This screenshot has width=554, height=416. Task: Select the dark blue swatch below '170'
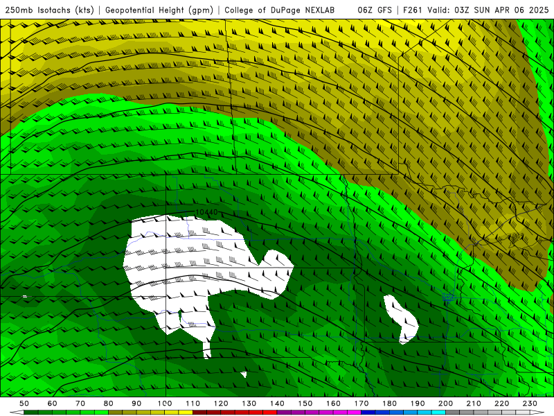368,413
